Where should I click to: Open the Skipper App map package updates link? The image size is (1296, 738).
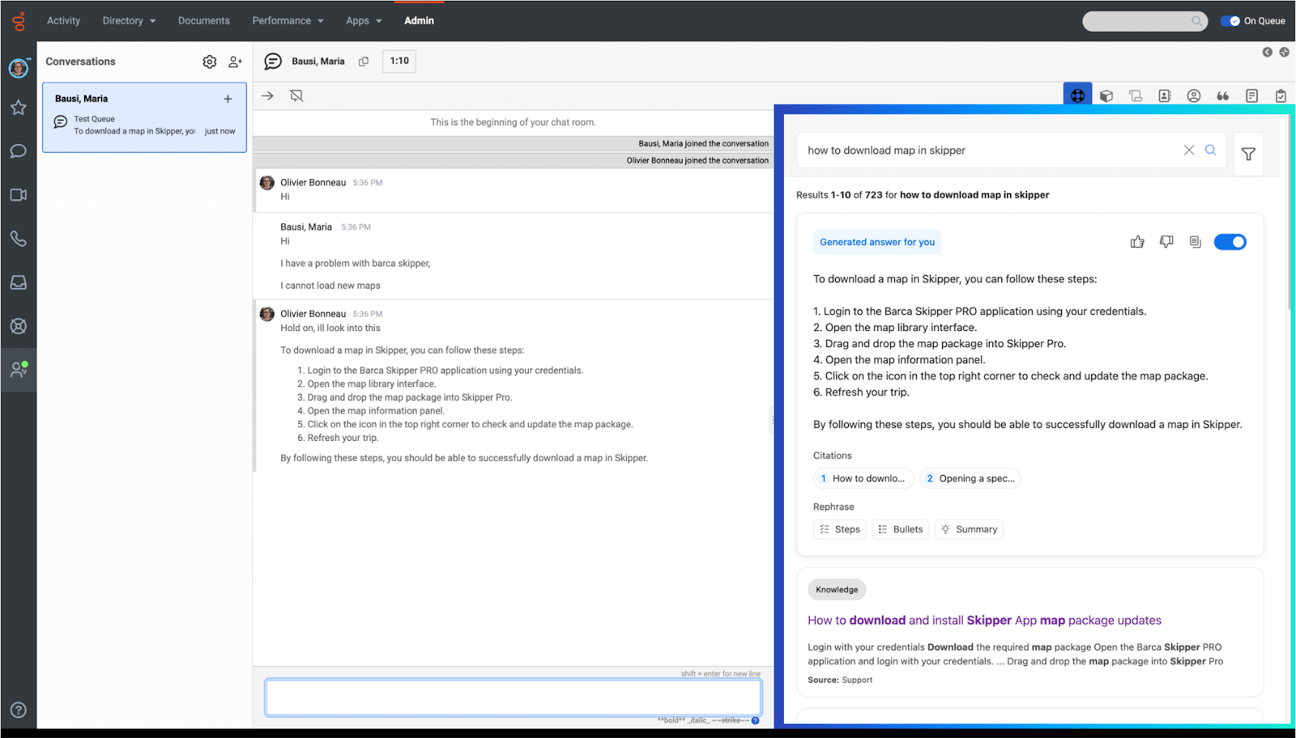(984, 621)
